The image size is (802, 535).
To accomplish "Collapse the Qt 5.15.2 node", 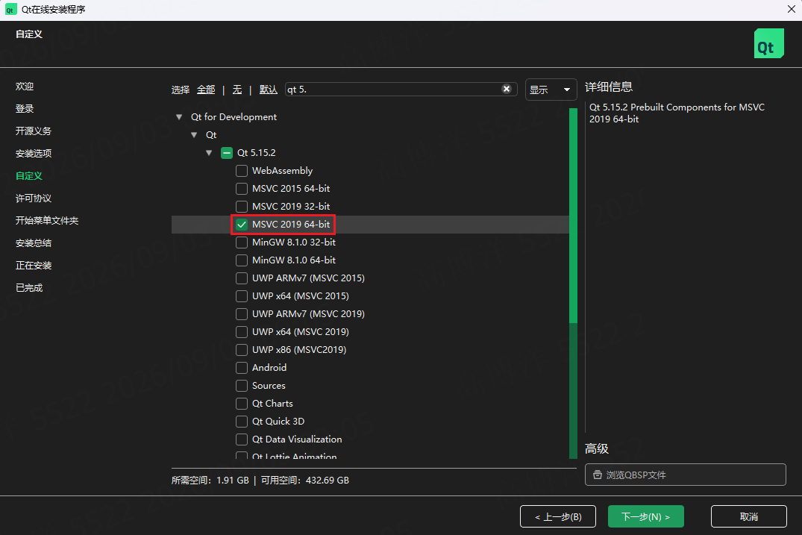I will point(209,153).
